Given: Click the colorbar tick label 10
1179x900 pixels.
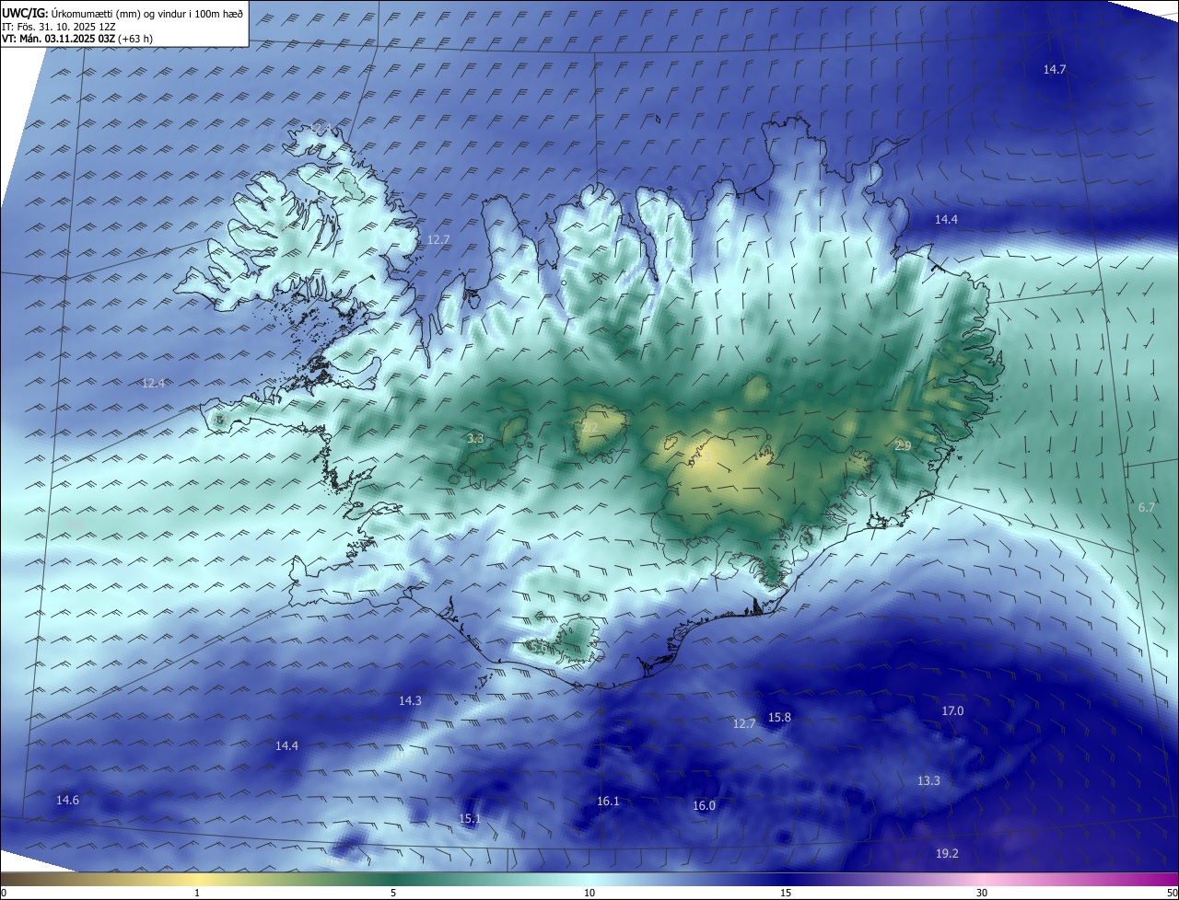Looking at the screenshot, I should [589, 893].
